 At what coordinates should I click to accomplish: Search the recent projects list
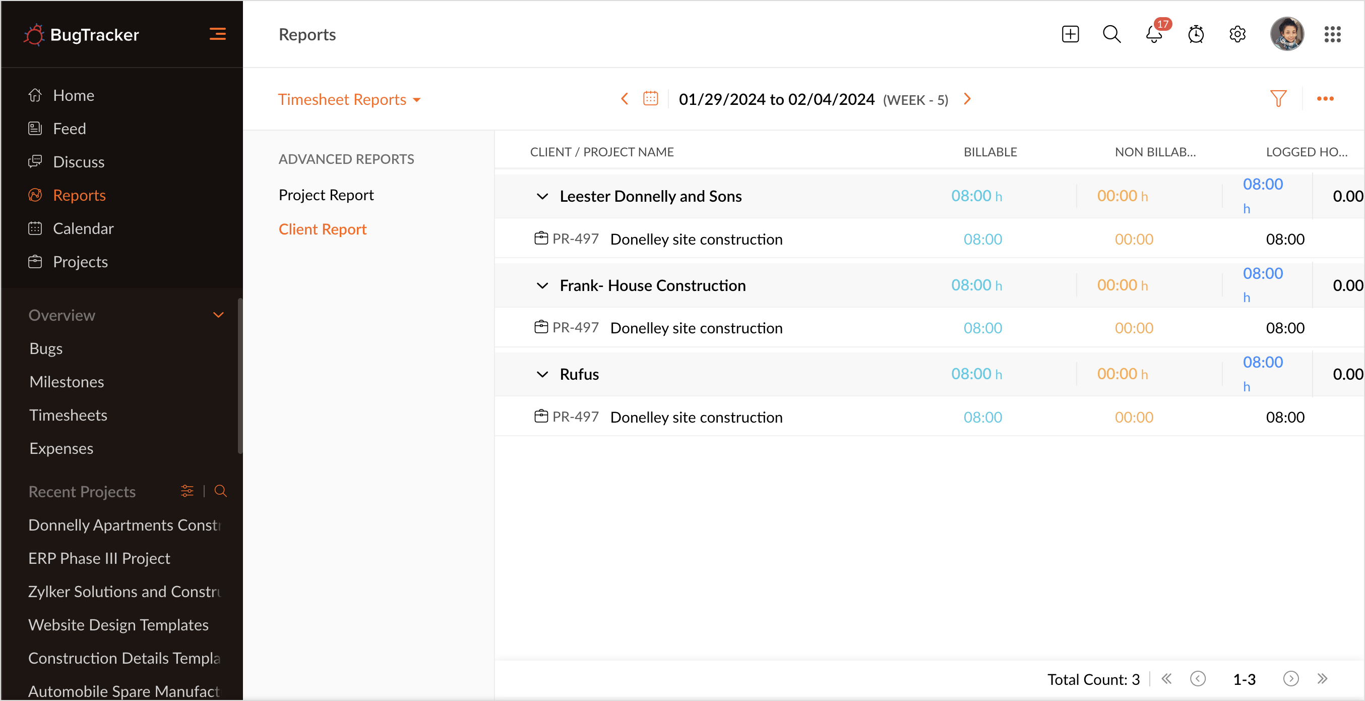(x=220, y=491)
